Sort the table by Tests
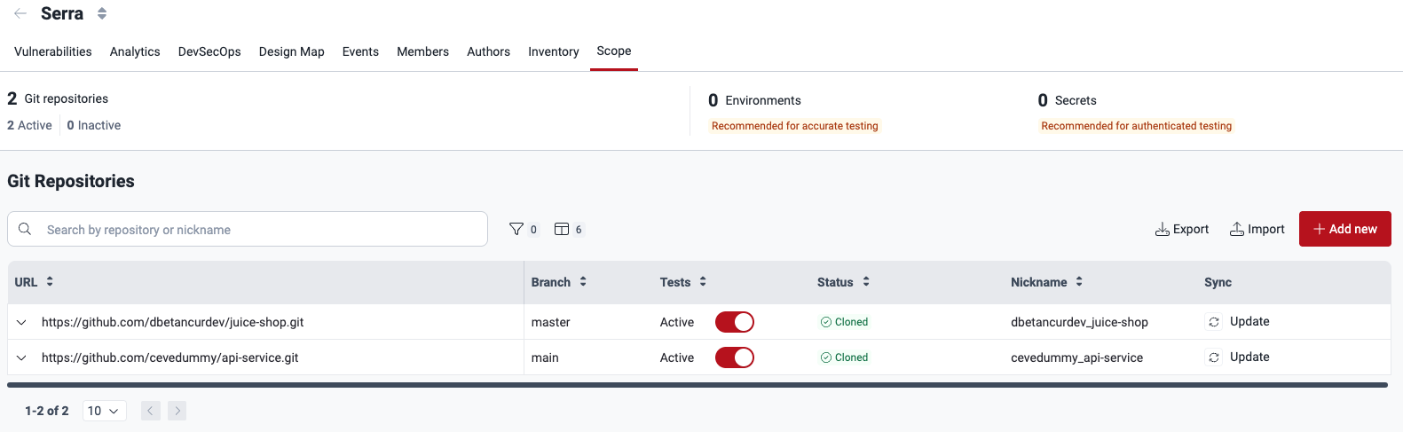Viewport: 1403px width, 432px height. tap(703, 281)
